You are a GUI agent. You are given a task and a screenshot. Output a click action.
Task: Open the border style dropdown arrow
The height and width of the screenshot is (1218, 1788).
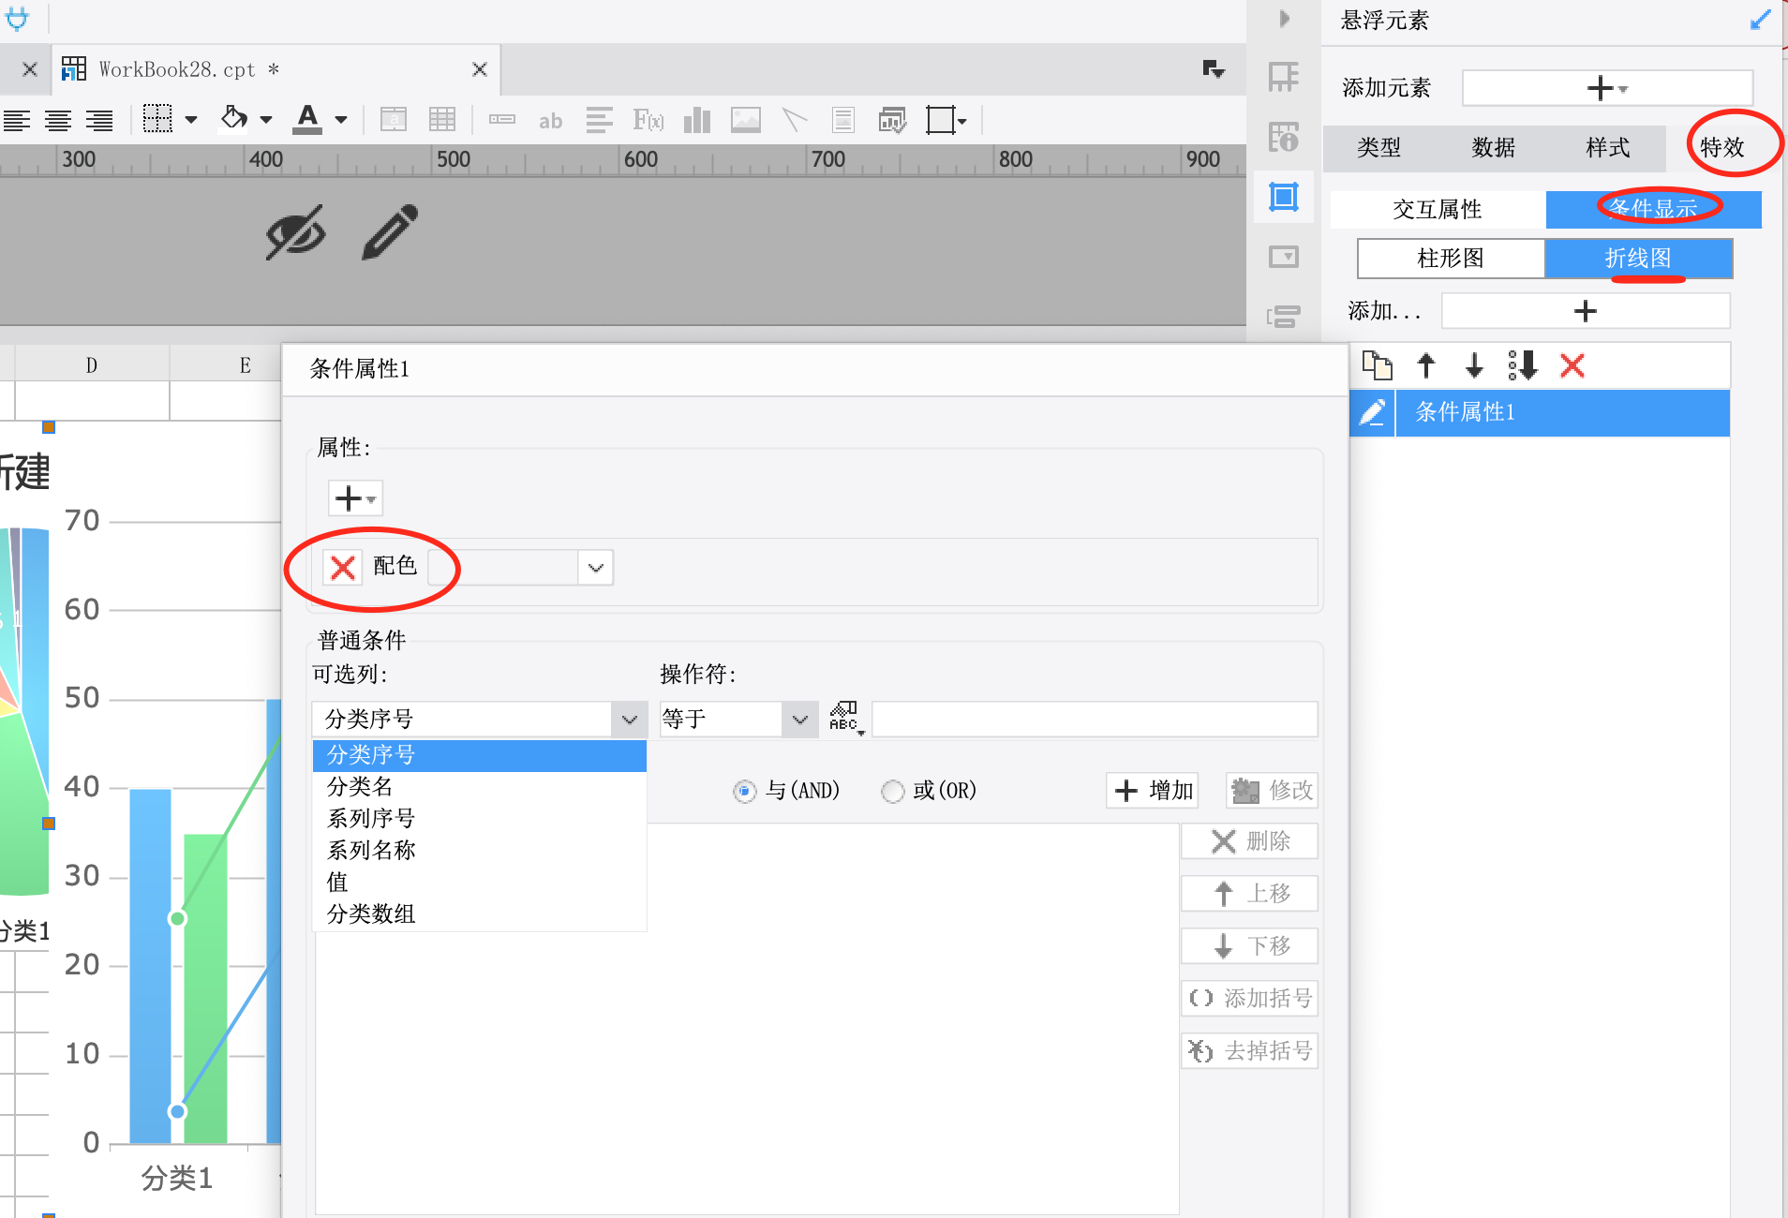pyautogui.click(x=191, y=120)
